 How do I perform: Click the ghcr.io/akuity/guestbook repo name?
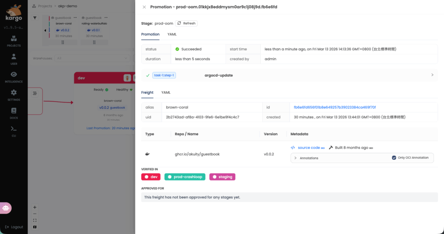(x=197, y=154)
